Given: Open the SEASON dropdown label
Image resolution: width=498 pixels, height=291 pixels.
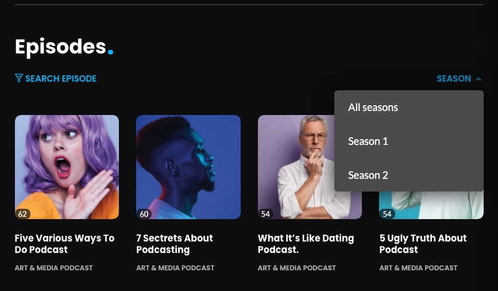Looking at the screenshot, I should click(454, 79).
